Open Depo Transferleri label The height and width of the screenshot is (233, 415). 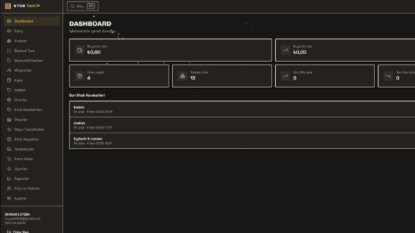(29, 130)
